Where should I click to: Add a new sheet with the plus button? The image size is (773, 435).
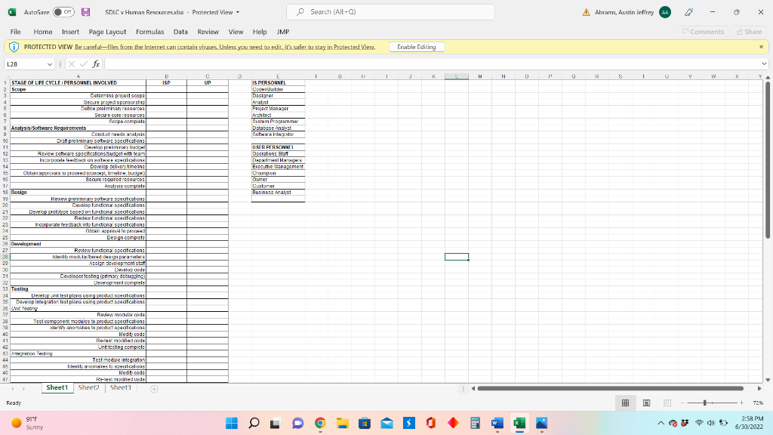(x=153, y=387)
